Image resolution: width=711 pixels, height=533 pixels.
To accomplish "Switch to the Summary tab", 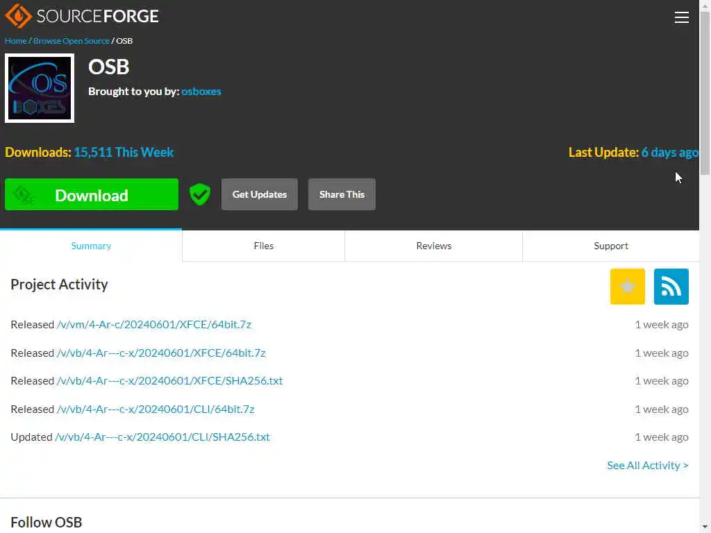I will (x=91, y=246).
